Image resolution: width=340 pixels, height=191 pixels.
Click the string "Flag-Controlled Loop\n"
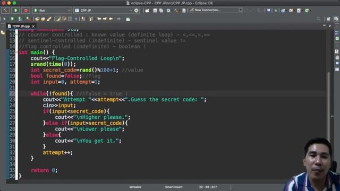point(85,58)
